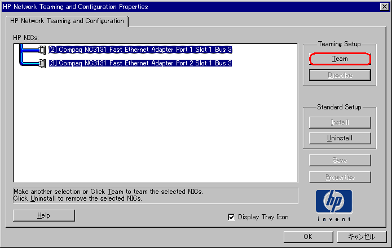Click the 'HP NICs:' label
This screenshot has width=392, height=248.
tap(26, 38)
